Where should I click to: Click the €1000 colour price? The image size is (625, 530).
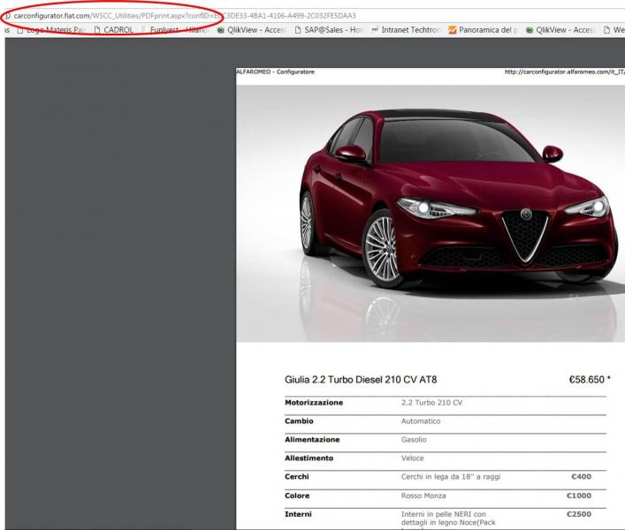pos(579,496)
